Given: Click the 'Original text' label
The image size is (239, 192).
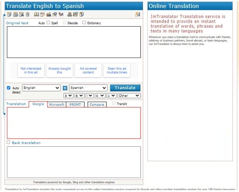Looking at the screenshot, I should pos(17,23).
